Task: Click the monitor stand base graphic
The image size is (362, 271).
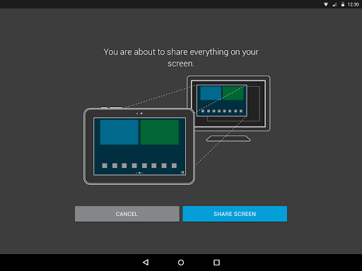Action: coord(228,138)
